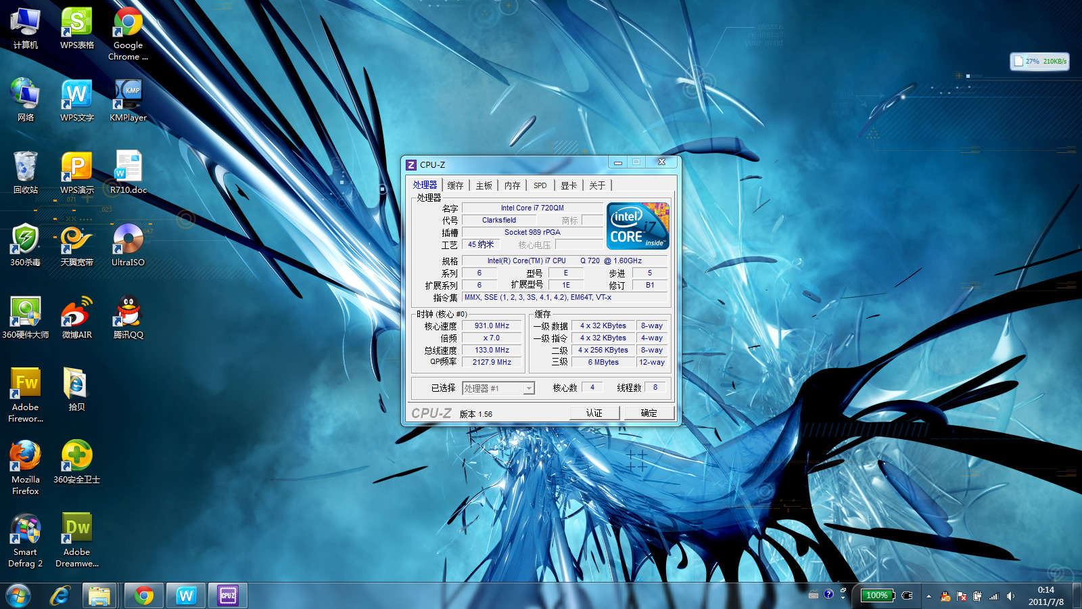Viewport: 1082px width, 609px height.
Task: Launch WPS表格 spreadsheet shortcut
Action: (x=77, y=28)
